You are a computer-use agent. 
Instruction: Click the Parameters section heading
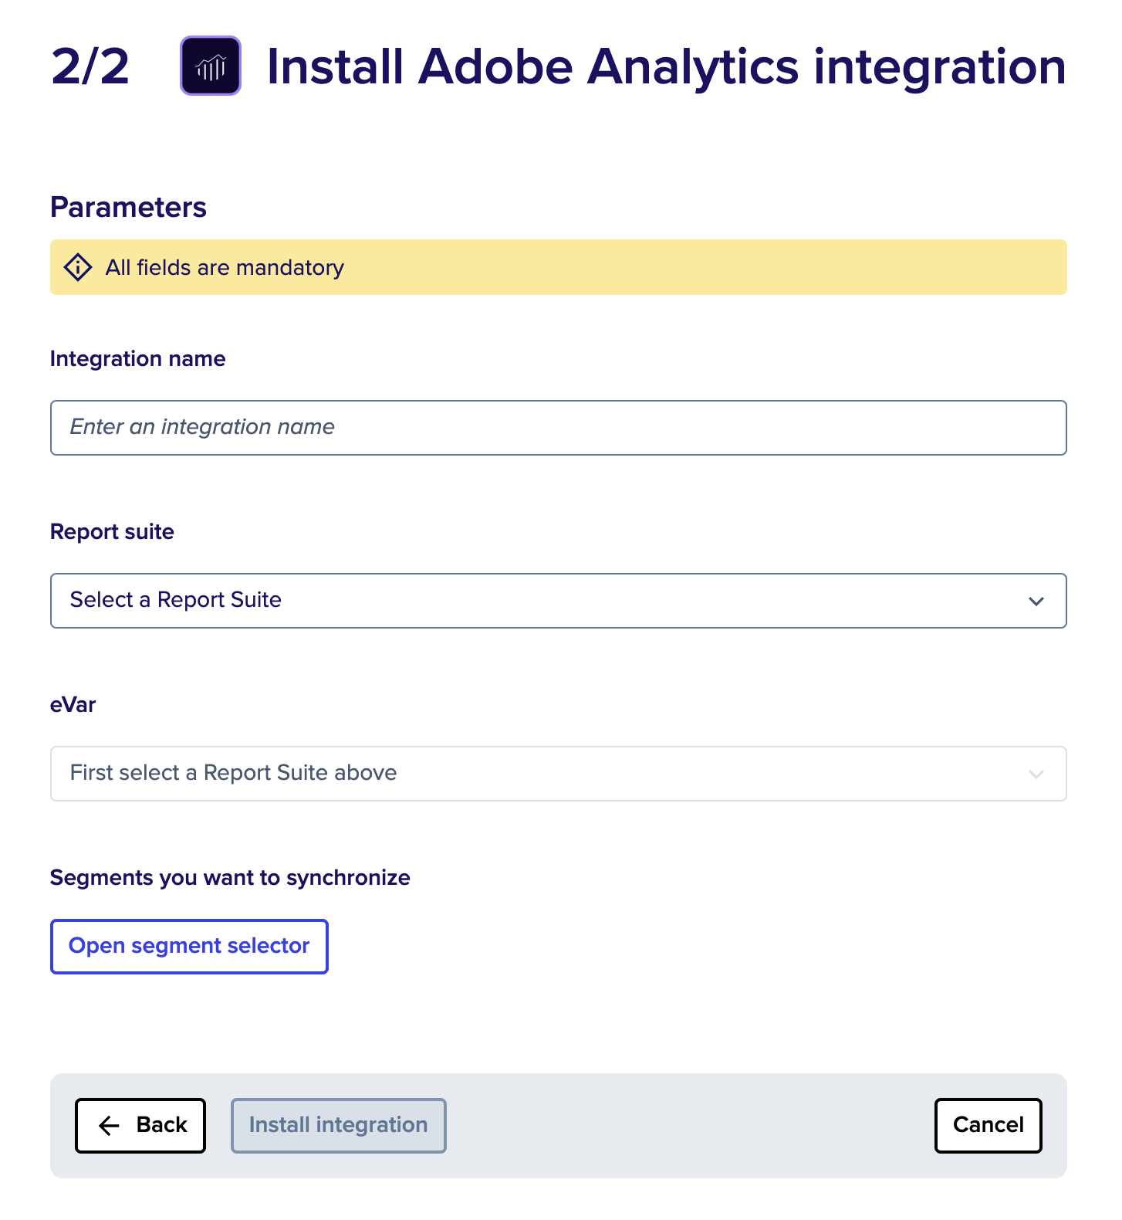tap(128, 207)
